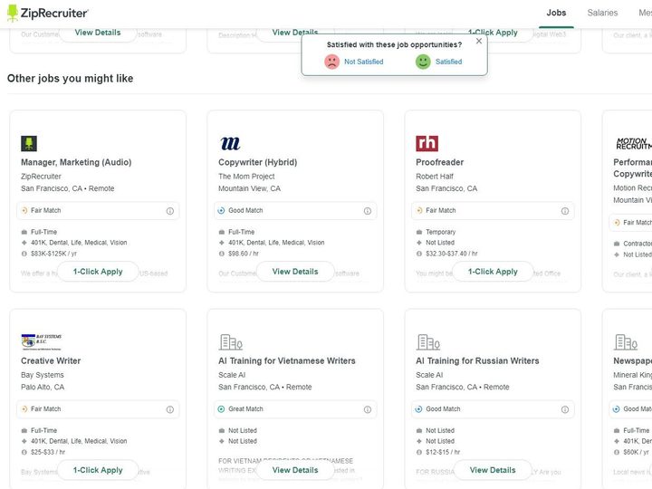Open match info icon for Manager, Marketing (Audio)
Viewport: 652px width, 489px height.
pos(170,211)
